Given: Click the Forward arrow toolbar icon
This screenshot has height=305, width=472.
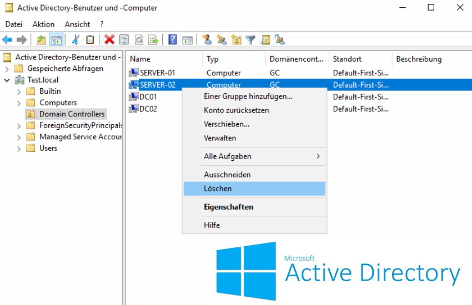Looking at the screenshot, I should coord(22,40).
